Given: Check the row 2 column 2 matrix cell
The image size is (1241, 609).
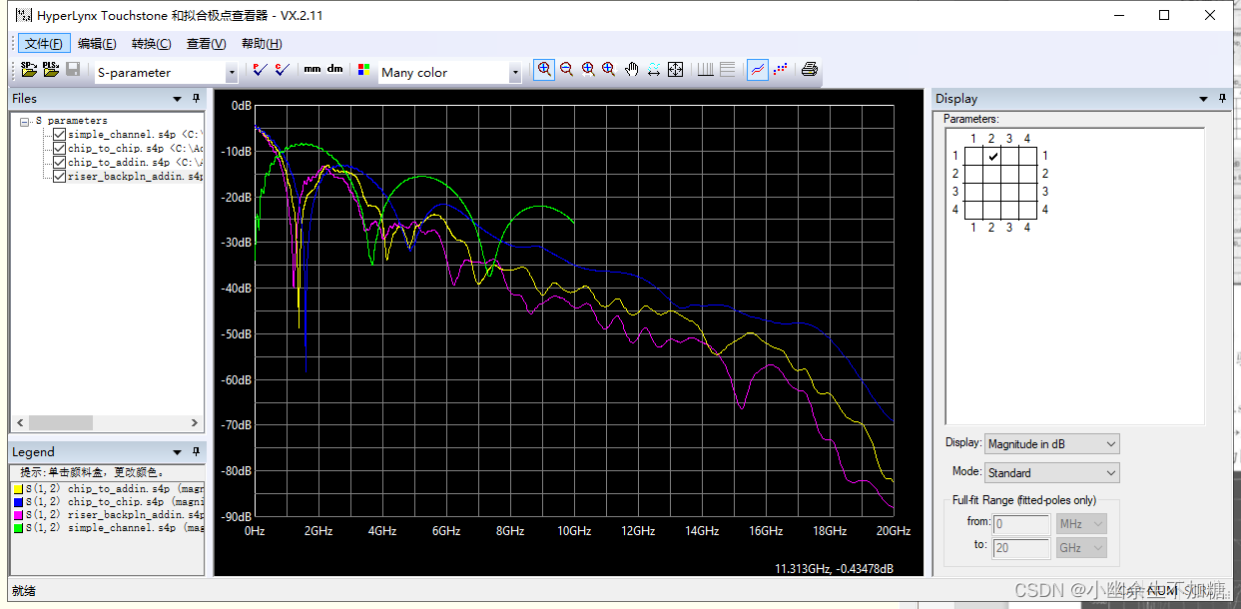Looking at the screenshot, I should 992,174.
